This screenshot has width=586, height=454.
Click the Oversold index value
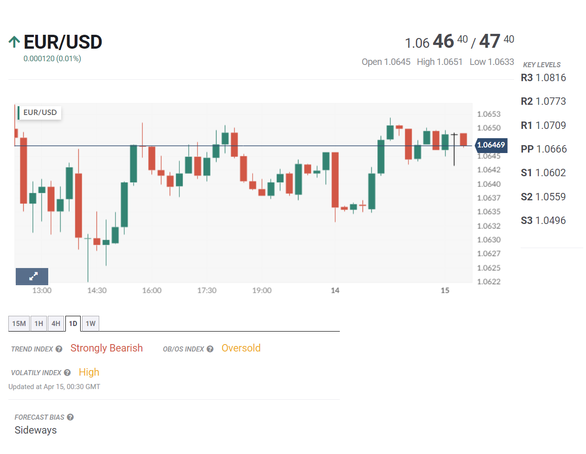241,348
